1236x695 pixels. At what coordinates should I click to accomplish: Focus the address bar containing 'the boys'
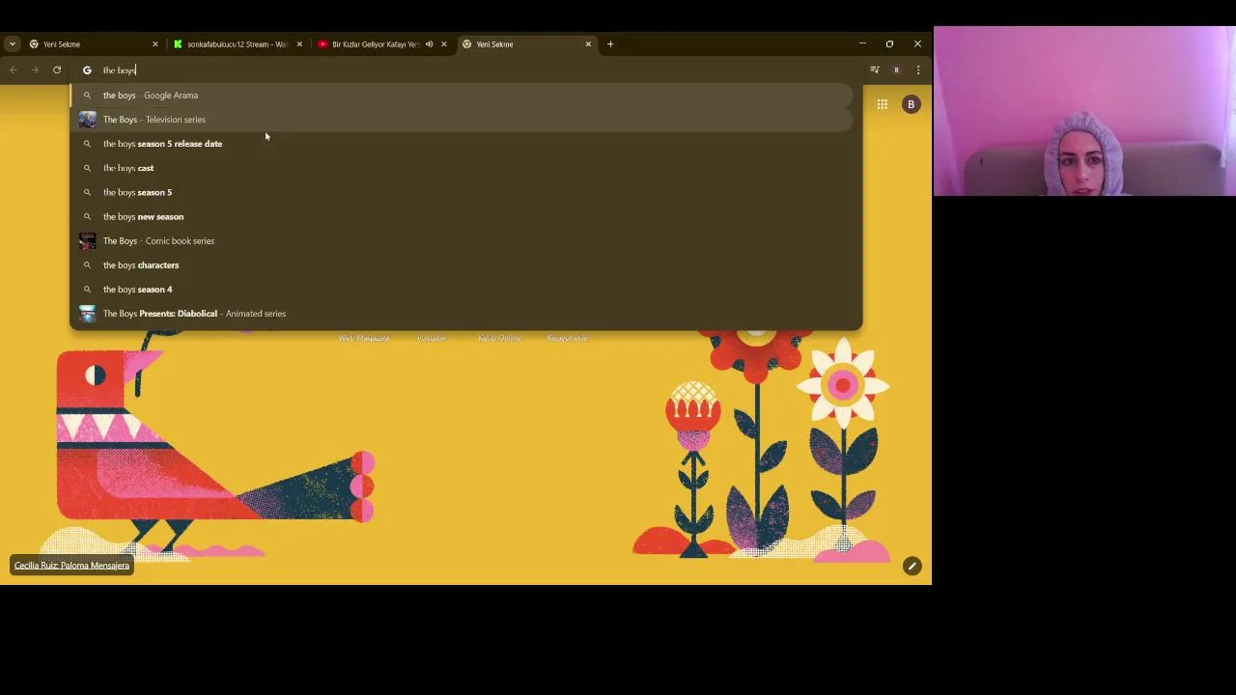pyautogui.click(x=465, y=69)
